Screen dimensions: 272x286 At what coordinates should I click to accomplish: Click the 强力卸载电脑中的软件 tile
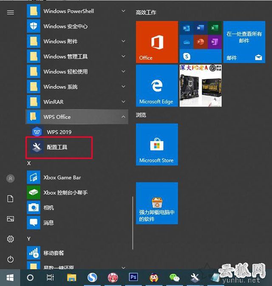(x=157, y=203)
